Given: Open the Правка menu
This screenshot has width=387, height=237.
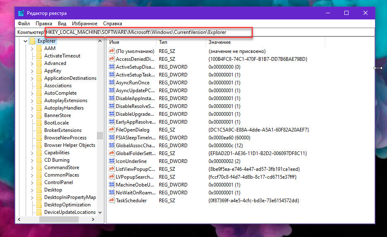Looking at the screenshot, I should [44, 24].
